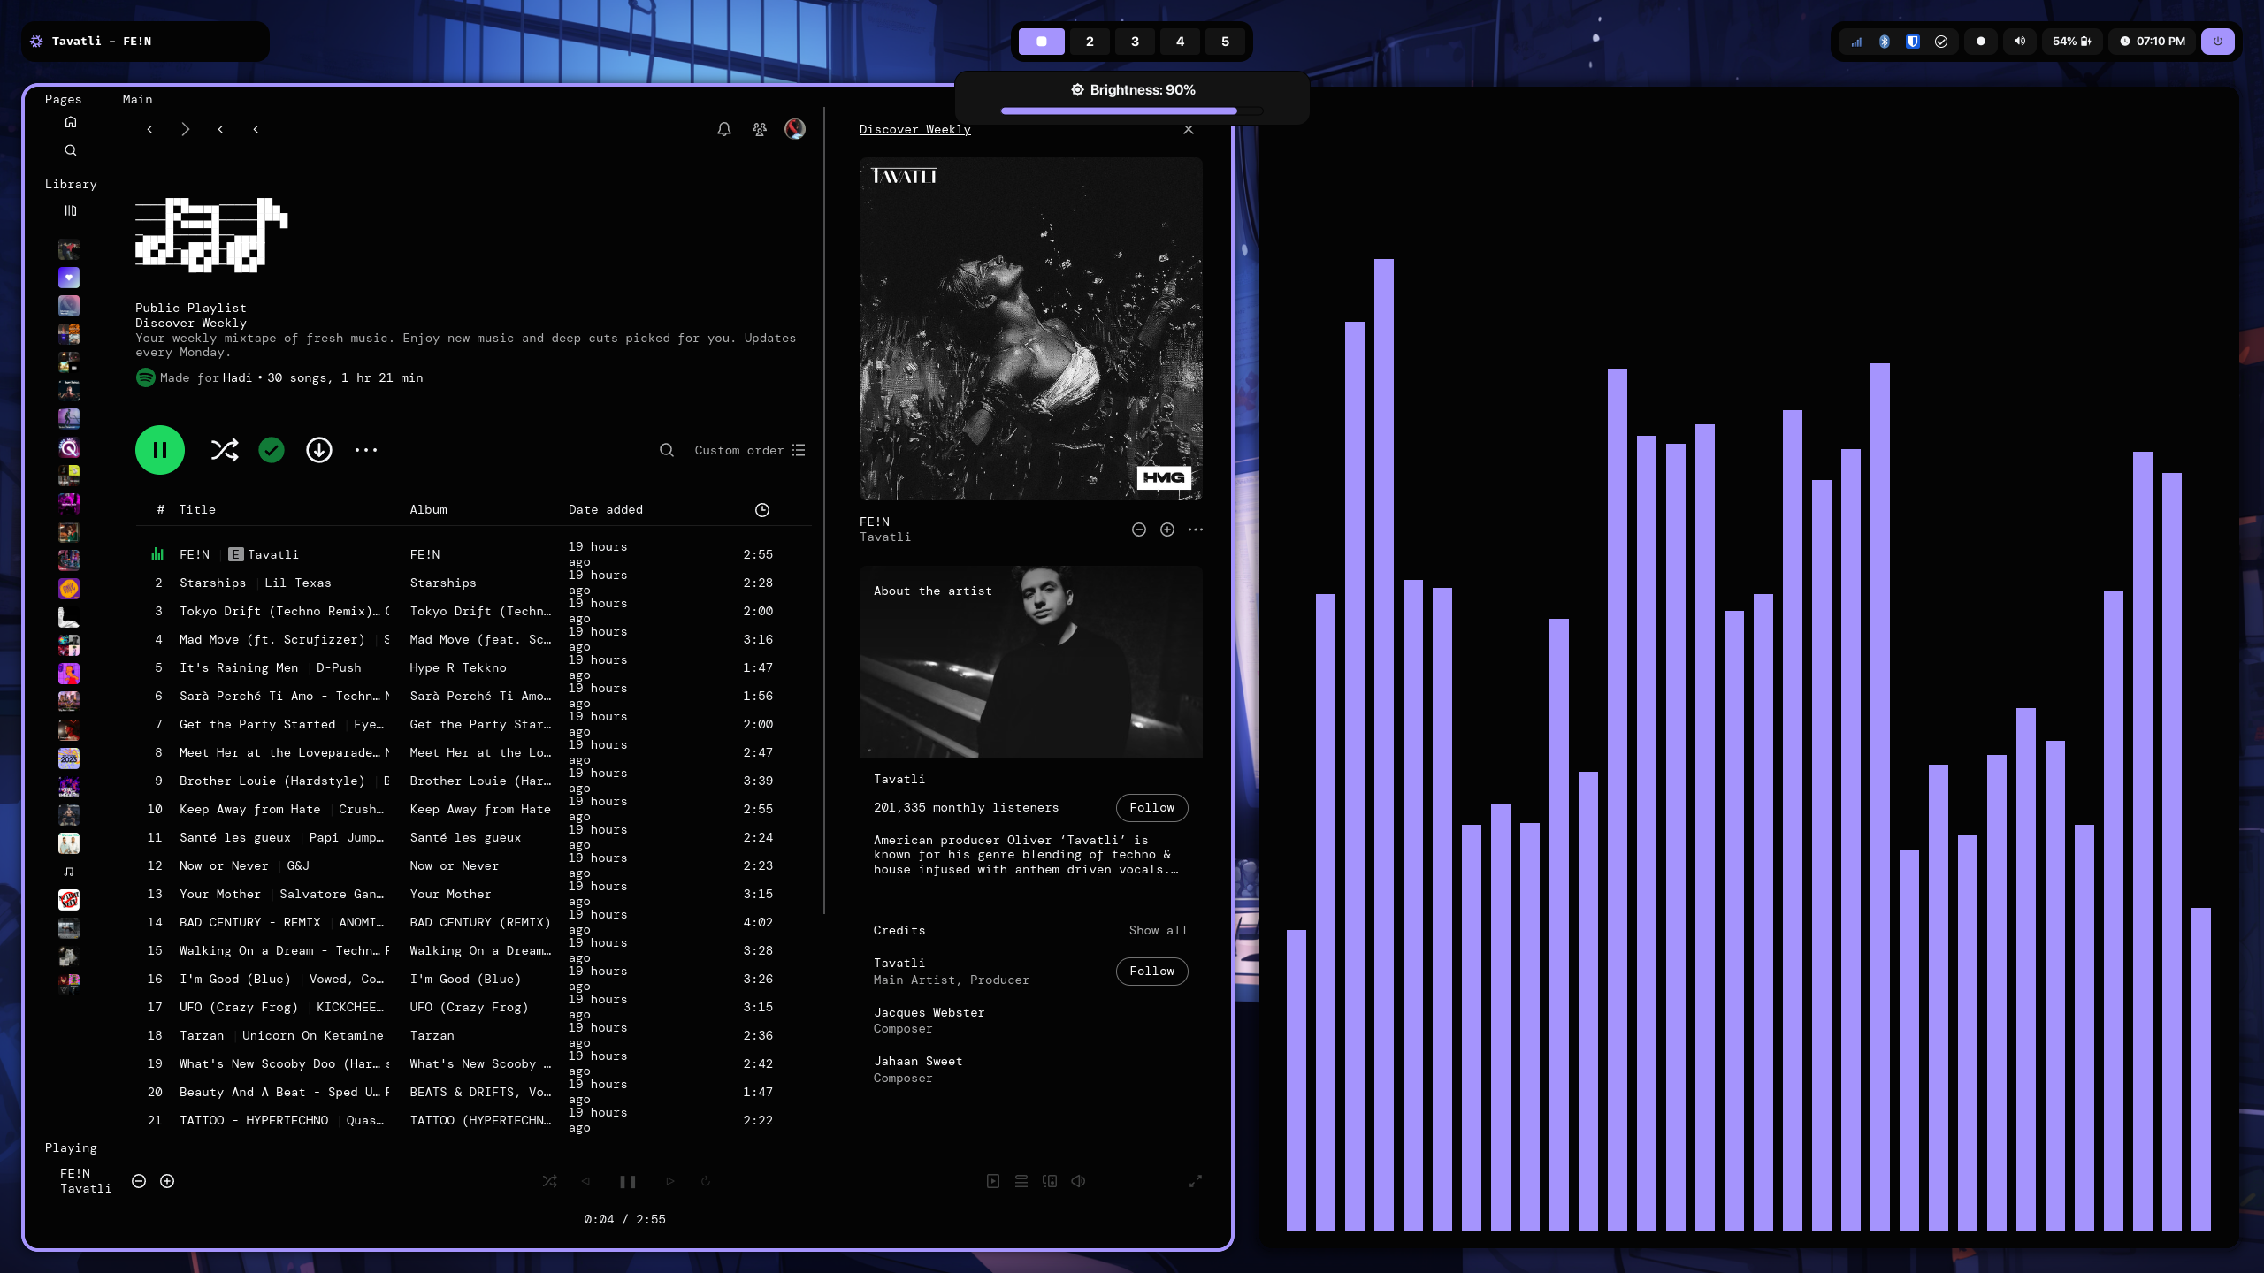Switch to workspace 3 in top bar
Viewport: 2264px width, 1273px height.
1135,42
